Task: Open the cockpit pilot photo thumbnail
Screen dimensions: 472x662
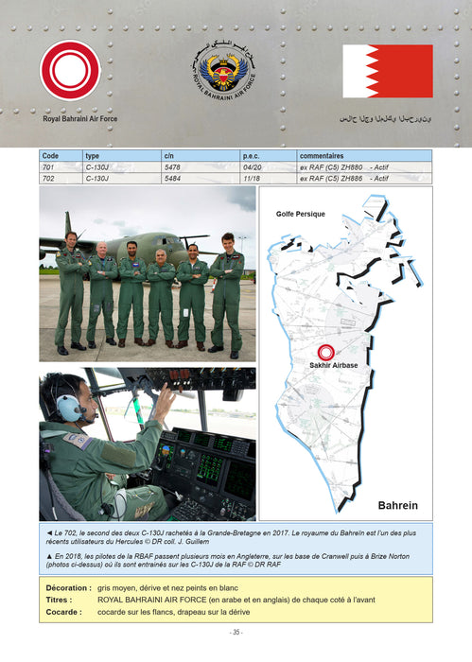Action: (x=148, y=444)
